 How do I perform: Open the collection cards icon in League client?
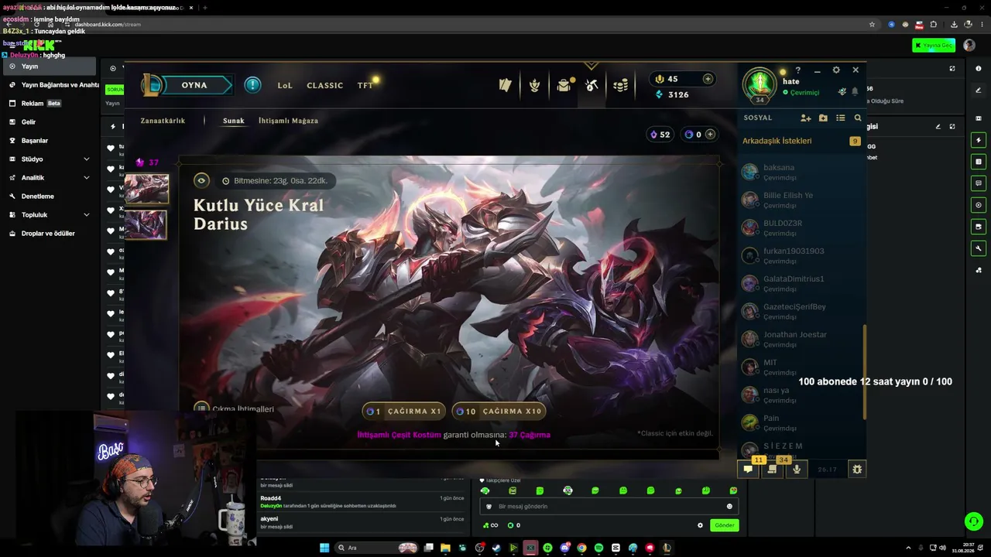click(x=505, y=85)
